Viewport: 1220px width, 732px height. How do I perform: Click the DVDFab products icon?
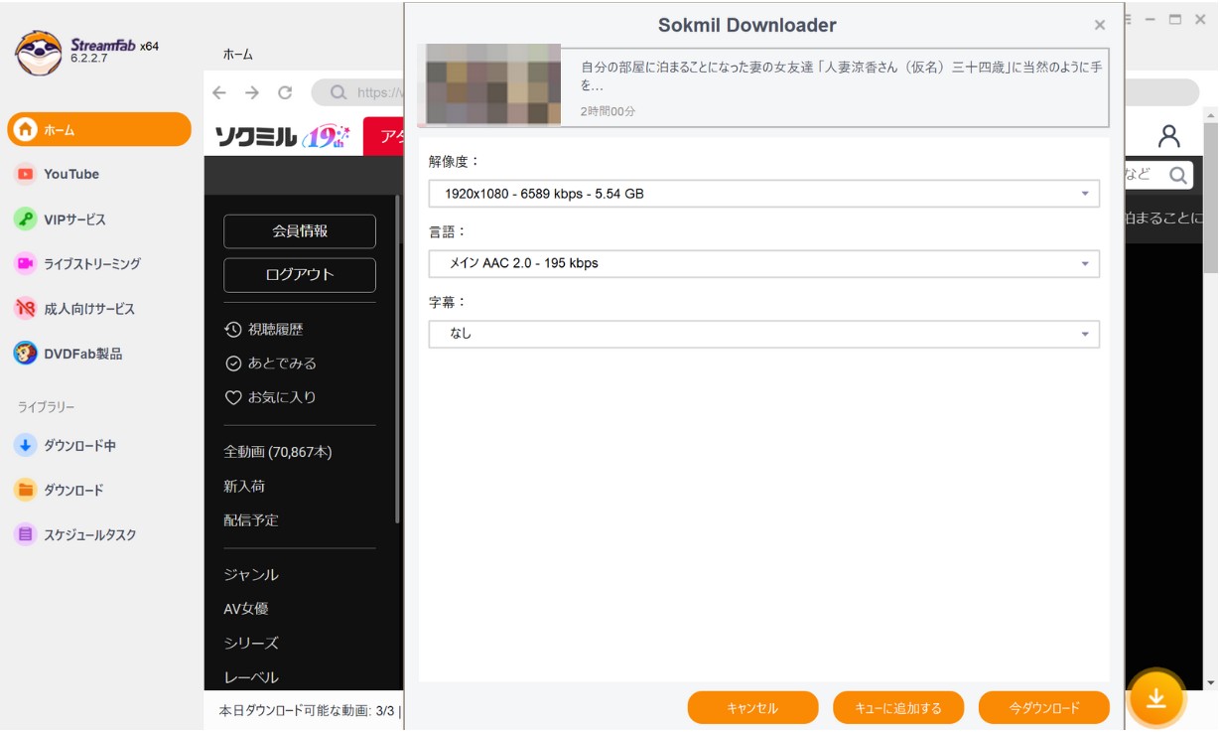(26, 354)
